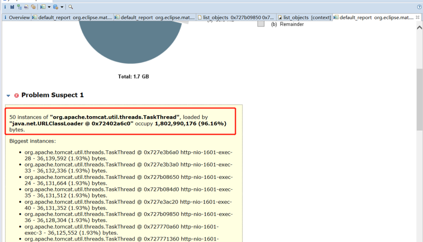The height and width of the screenshot is (242, 423).
Task: Select the TaskThread @ 0x727e3b3a0 entry
Action: [x=128, y=168]
